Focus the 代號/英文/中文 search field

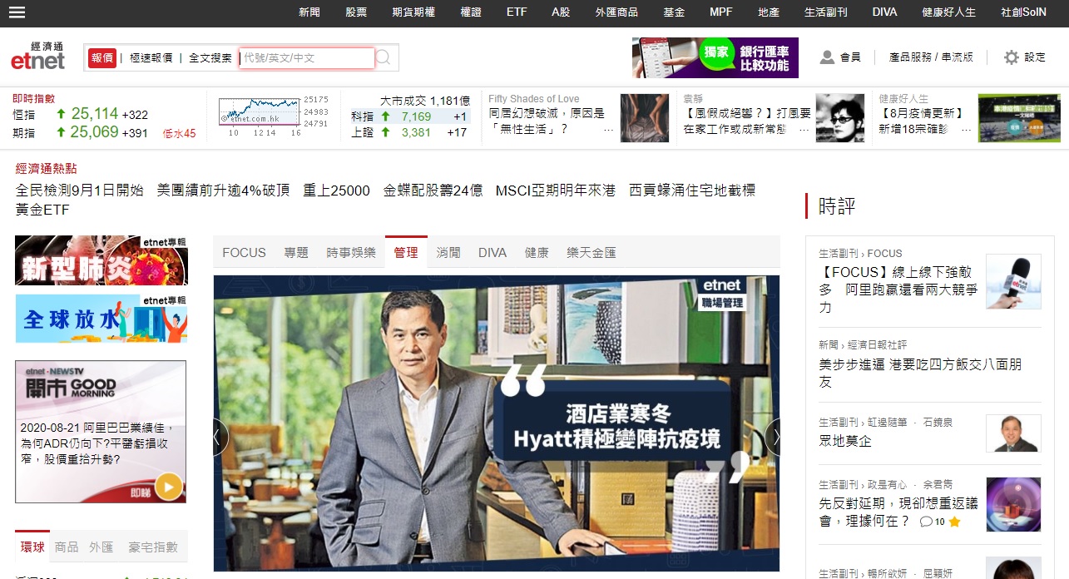[x=307, y=57]
